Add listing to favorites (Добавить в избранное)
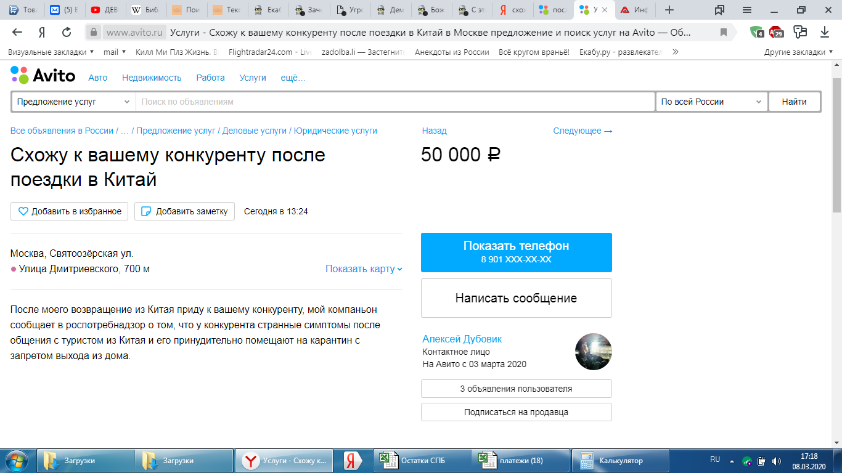This screenshot has width=842, height=473. click(x=70, y=211)
